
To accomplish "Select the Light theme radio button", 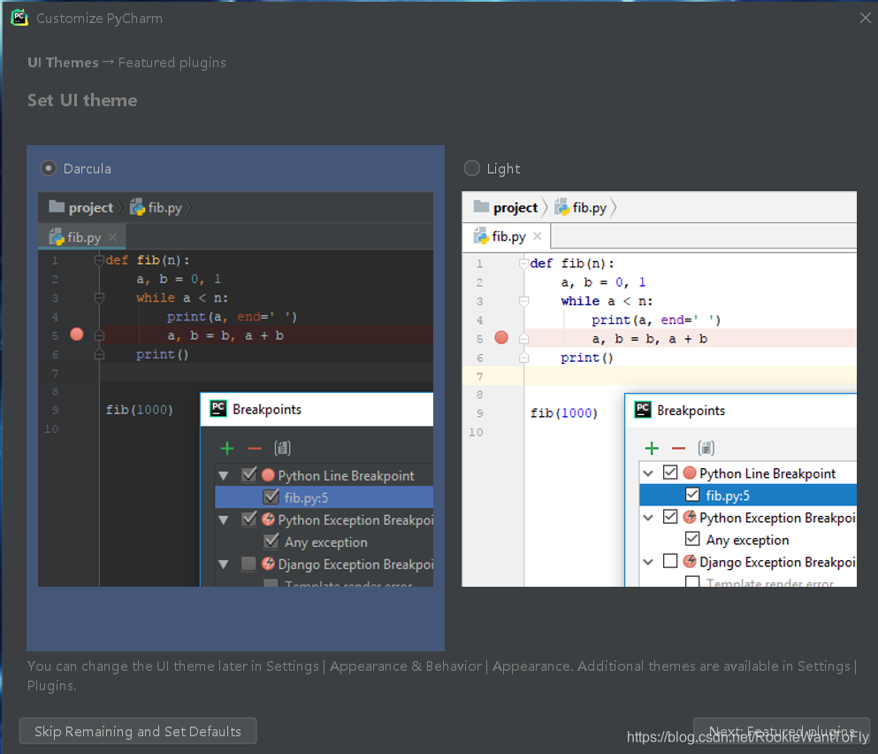I will (472, 168).
